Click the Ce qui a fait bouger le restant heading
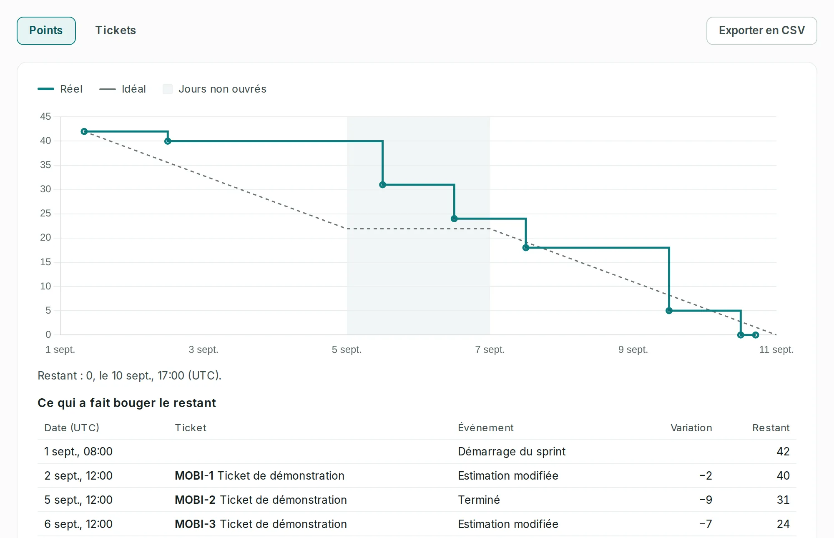Image resolution: width=834 pixels, height=538 pixels. click(127, 403)
